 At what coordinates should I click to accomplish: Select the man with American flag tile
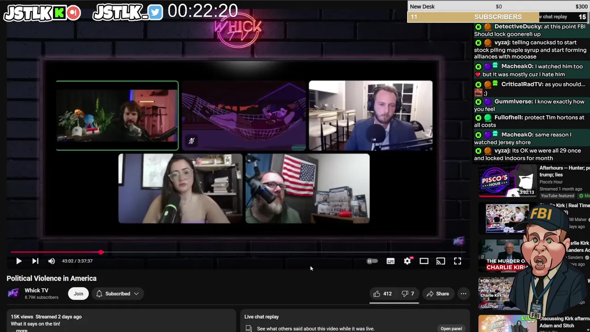[307, 189]
